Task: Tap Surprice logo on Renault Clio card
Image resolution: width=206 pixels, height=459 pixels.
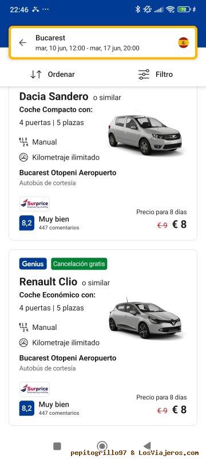Action: 34,389
